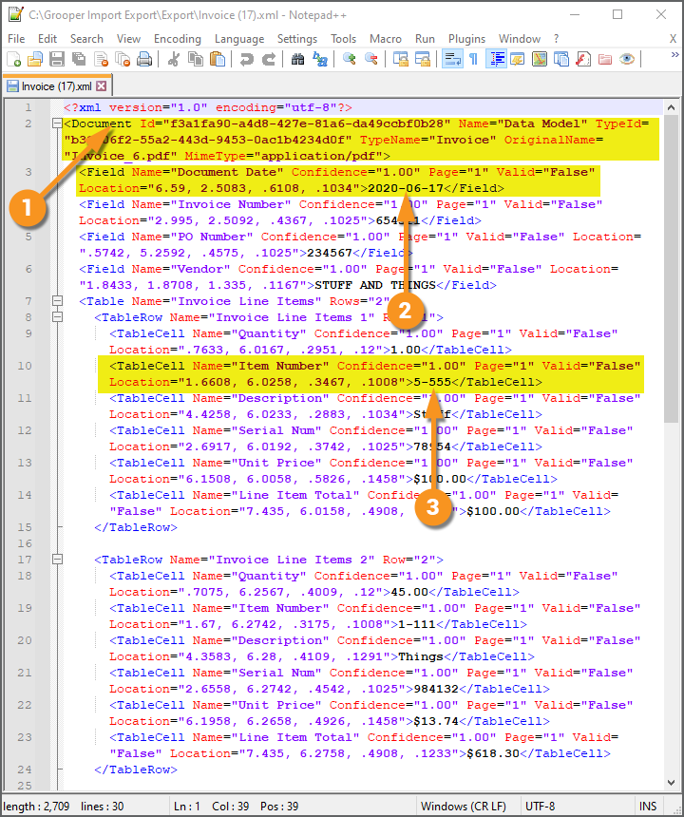
Task: Click the Zoom In magnifier icon
Action: click(x=349, y=60)
